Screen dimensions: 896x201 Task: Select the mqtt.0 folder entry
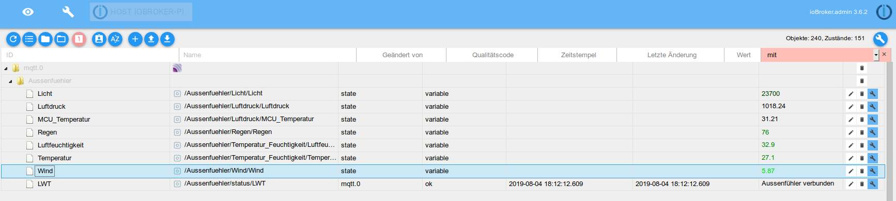(33, 68)
